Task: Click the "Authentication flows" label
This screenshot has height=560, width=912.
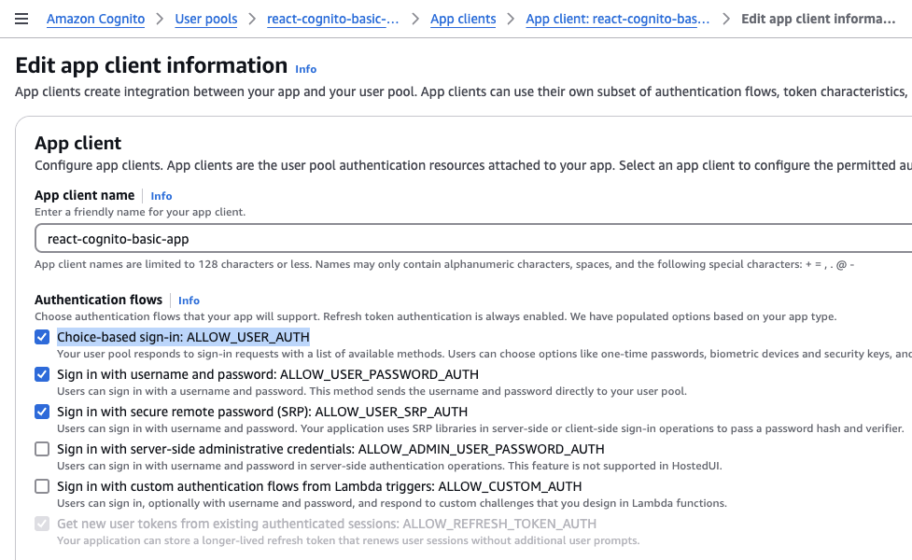Action: (x=98, y=300)
